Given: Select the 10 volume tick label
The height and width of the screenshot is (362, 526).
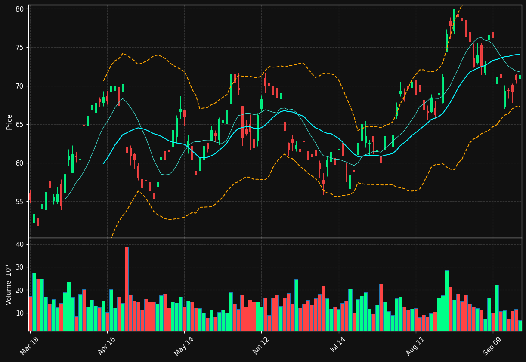Looking at the screenshot, I should 21,313.
